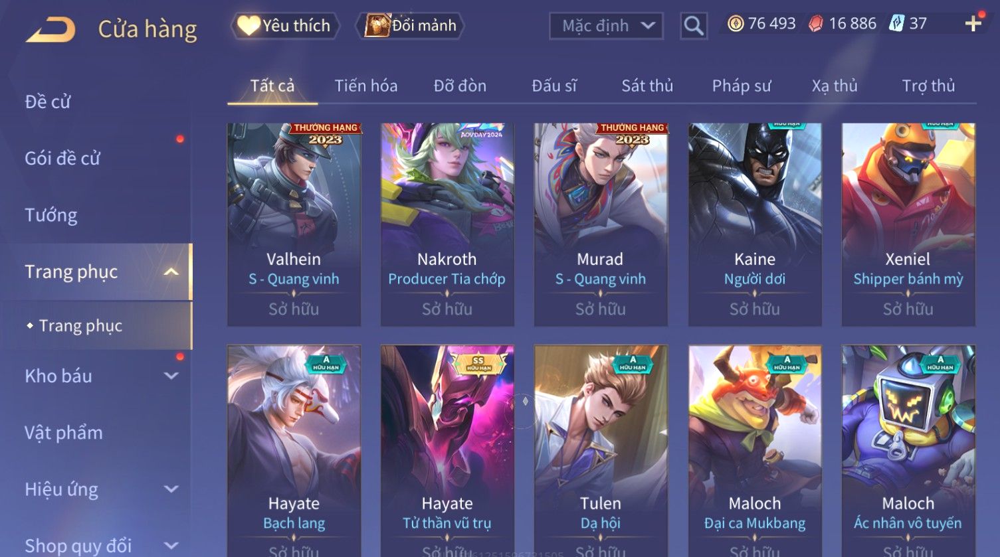Open Đổi mảnh fragment exchange
Screen dimensions: 1000x557
[x=410, y=26]
